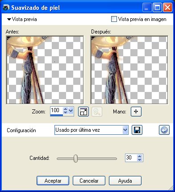
Task: Click inside the Zoom value field
Action: 57,110
